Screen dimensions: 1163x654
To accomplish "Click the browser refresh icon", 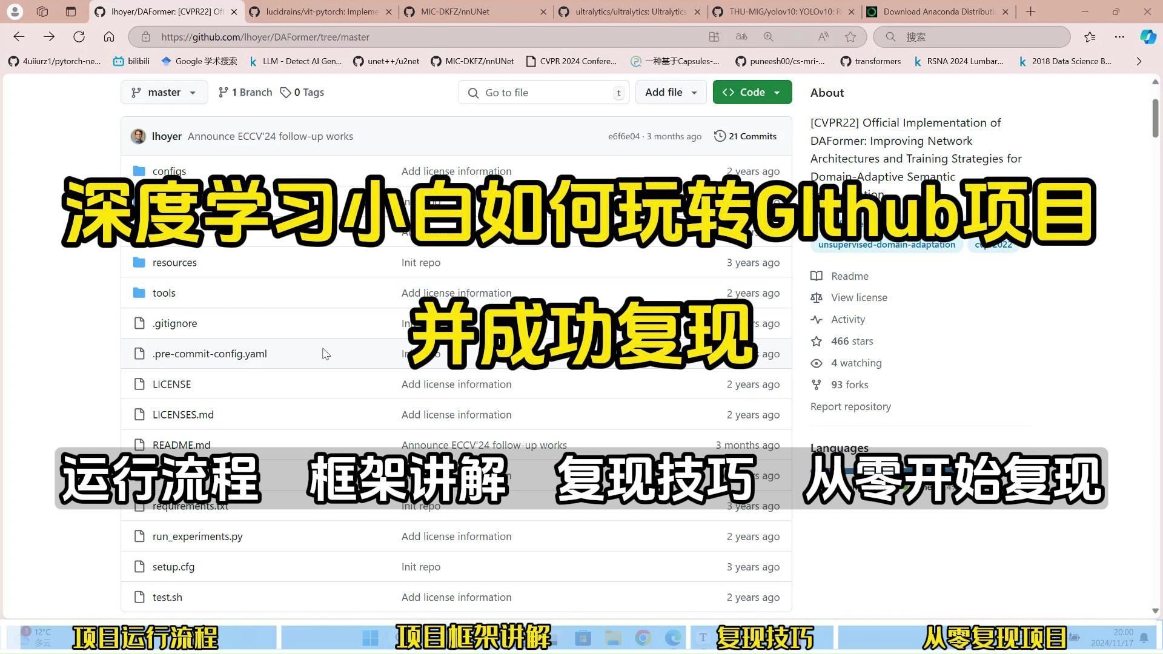I will [79, 37].
